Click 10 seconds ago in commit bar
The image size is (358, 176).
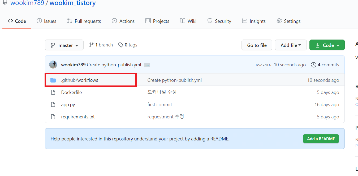tap(290, 65)
